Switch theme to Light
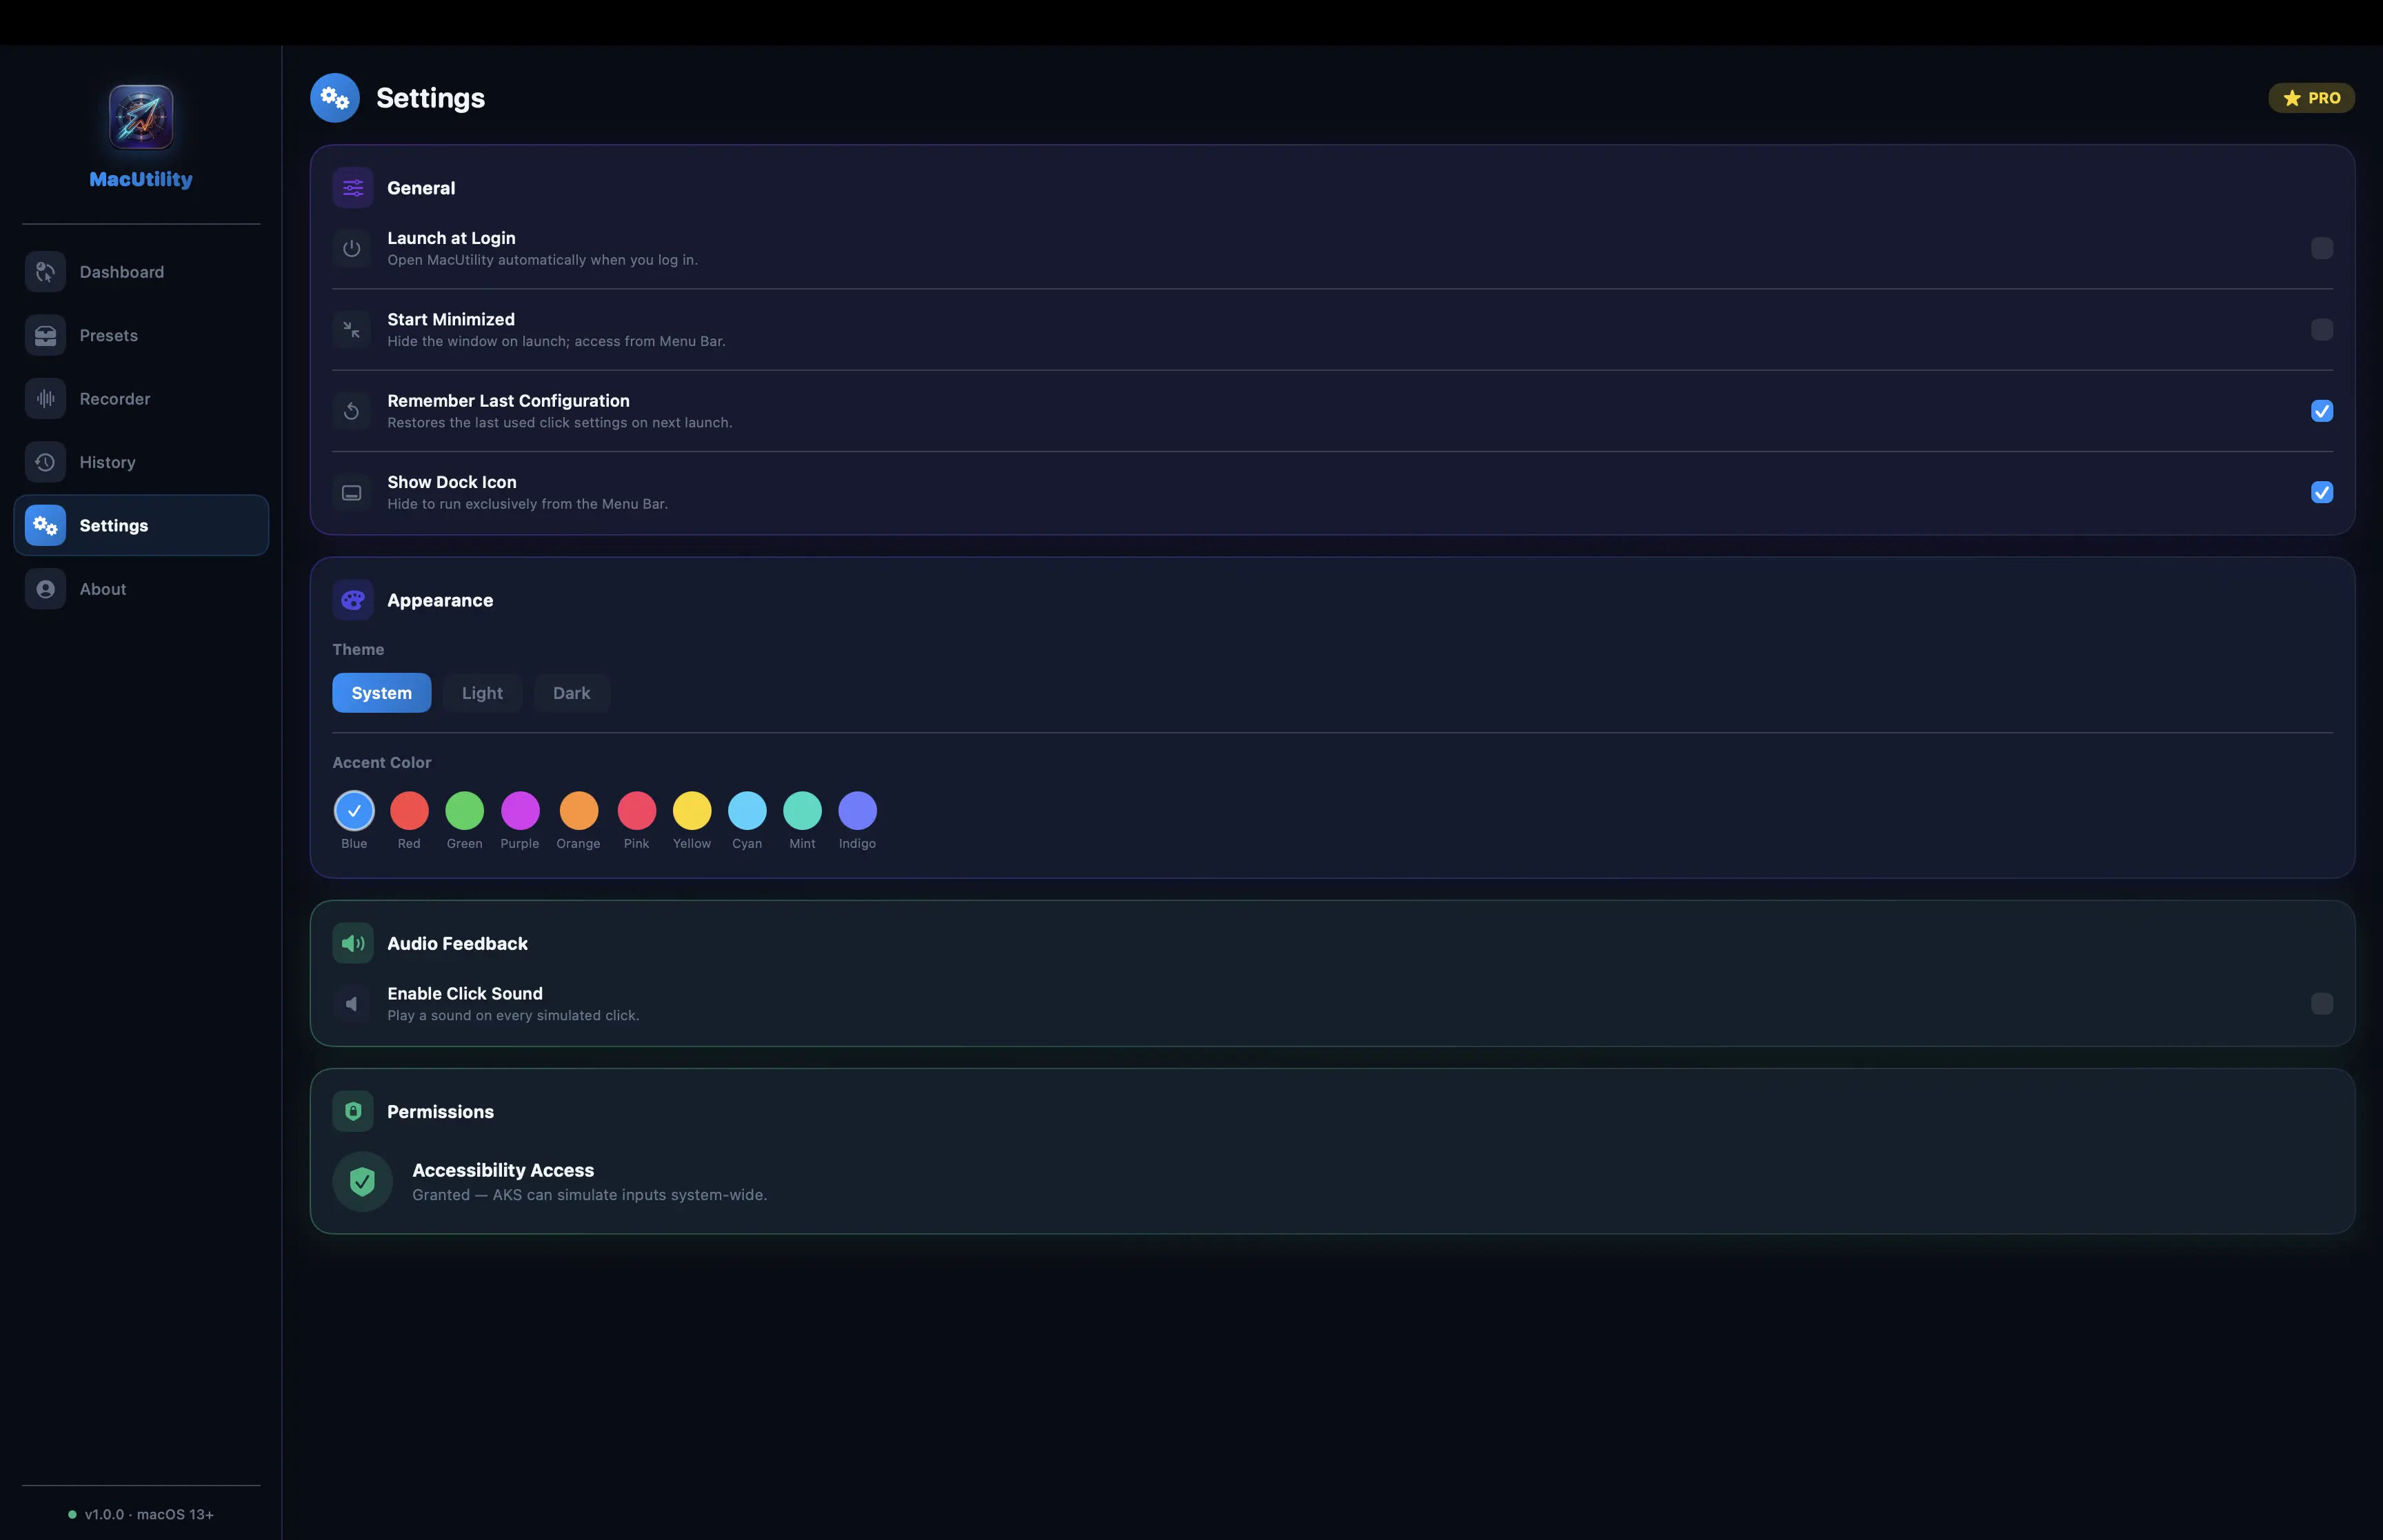2383x1540 pixels. (x=482, y=693)
